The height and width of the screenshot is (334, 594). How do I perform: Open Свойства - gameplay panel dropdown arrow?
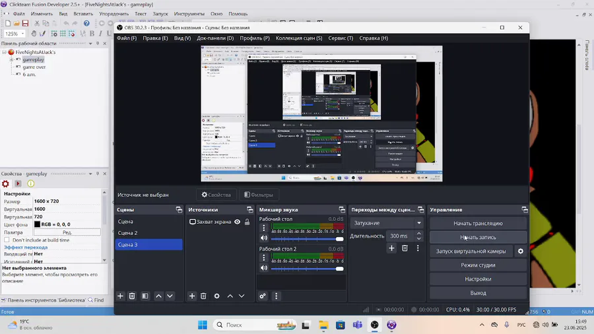[x=90, y=174]
